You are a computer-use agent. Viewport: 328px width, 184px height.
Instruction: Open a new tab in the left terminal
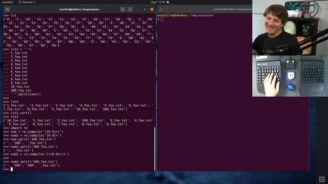7,9
